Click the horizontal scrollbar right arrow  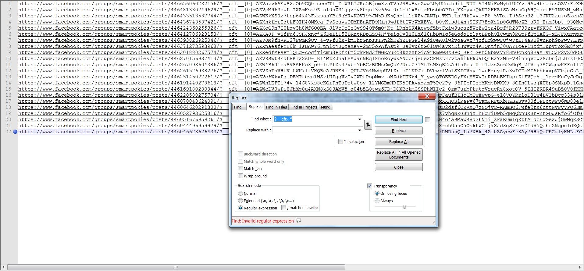tap(580, 267)
